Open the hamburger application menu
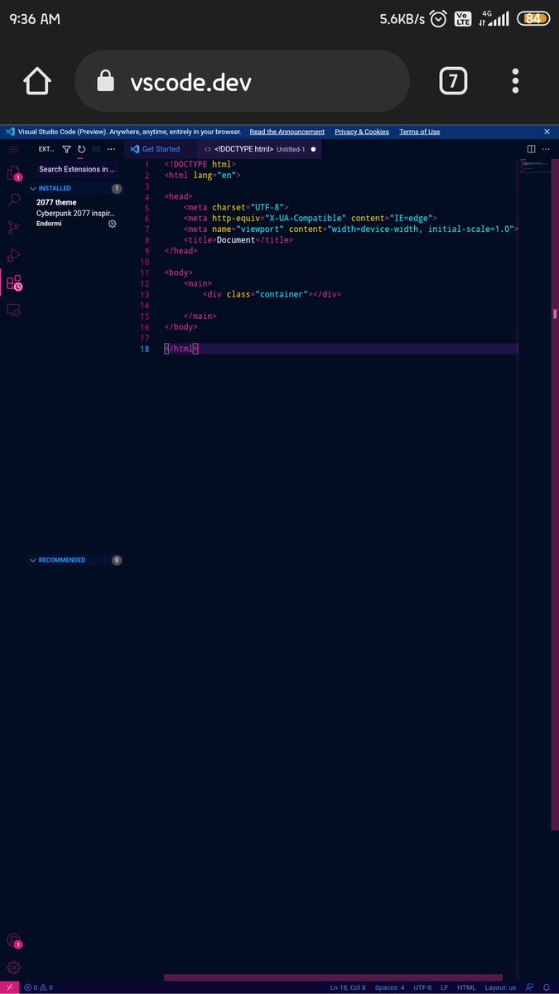Viewport: 559px width, 994px height. click(13, 149)
